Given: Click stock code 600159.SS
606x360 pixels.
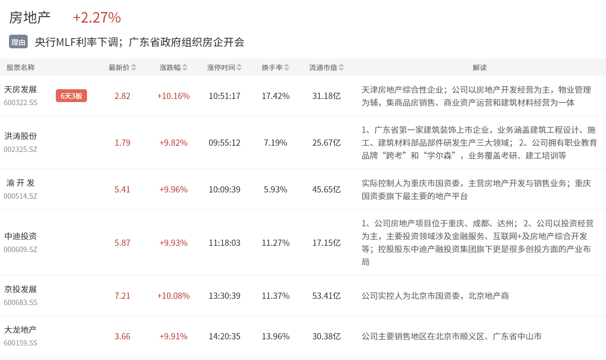Looking at the screenshot, I should [21, 343].
